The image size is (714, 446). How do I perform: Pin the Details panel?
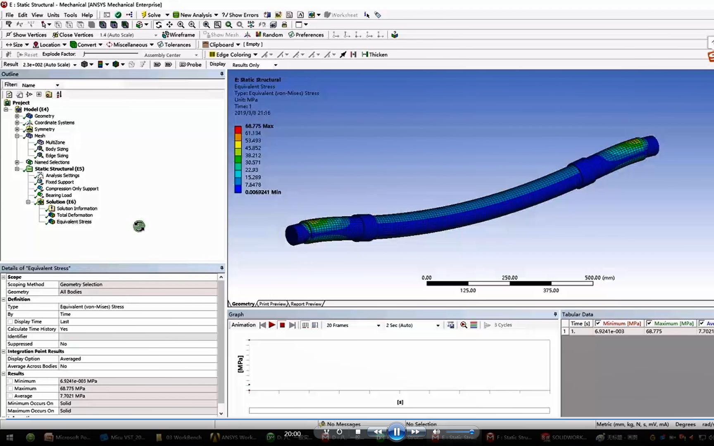point(222,268)
